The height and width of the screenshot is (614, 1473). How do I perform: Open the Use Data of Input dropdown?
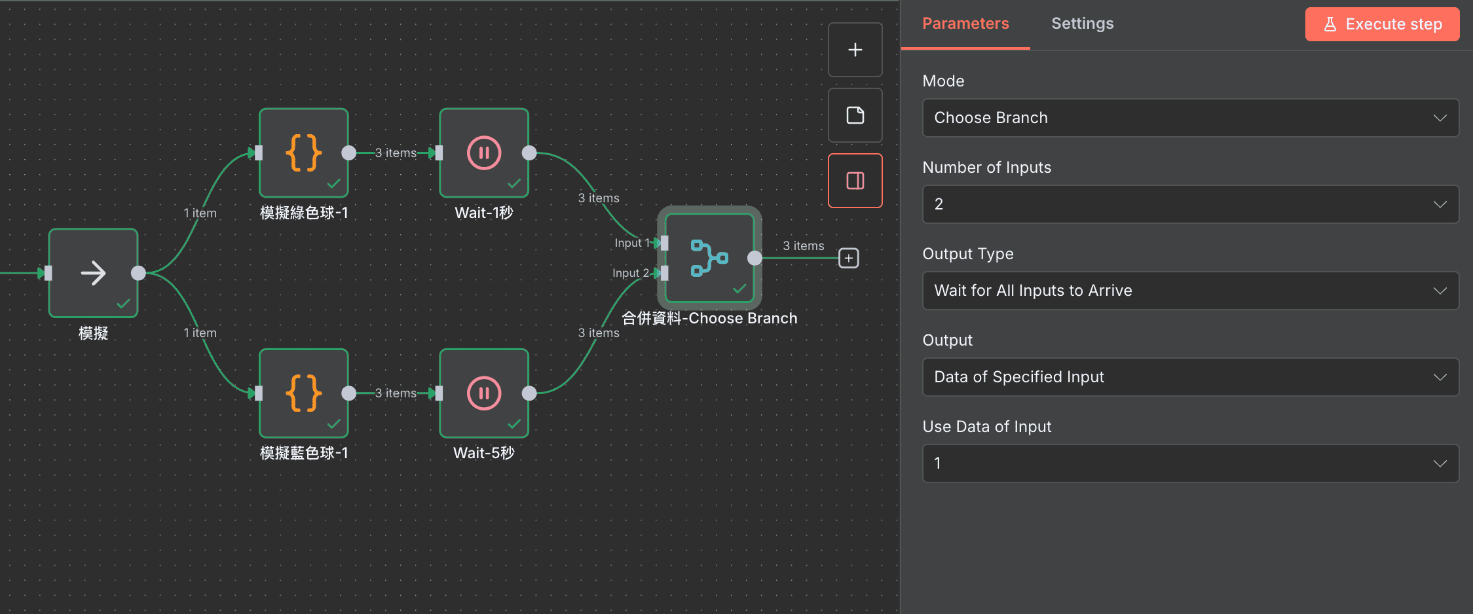[1190, 463]
